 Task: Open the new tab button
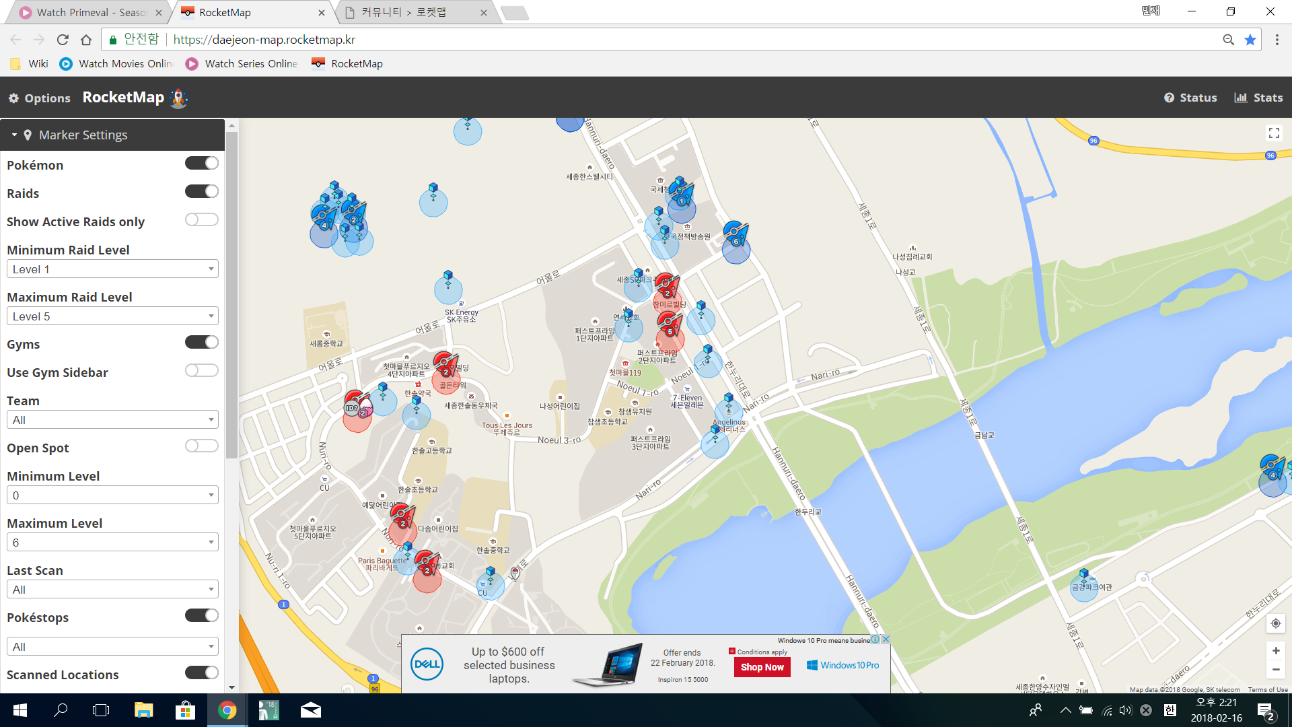(515, 13)
